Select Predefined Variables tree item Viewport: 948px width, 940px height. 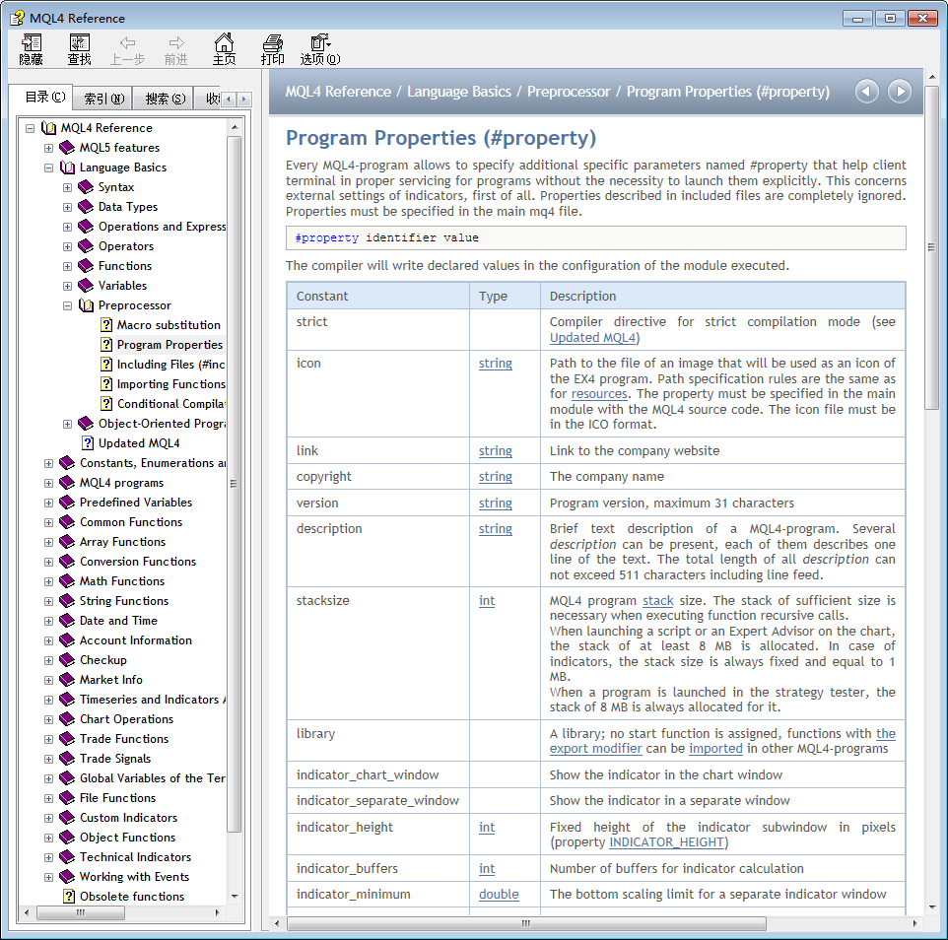pyautogui.click(x=136, y=503)
